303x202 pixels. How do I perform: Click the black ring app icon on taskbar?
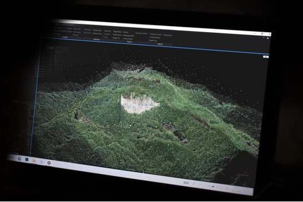49,163
